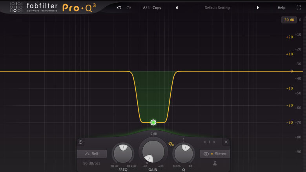Delete band with the X button
Viewport: 306px width, 172px height.
226,142
